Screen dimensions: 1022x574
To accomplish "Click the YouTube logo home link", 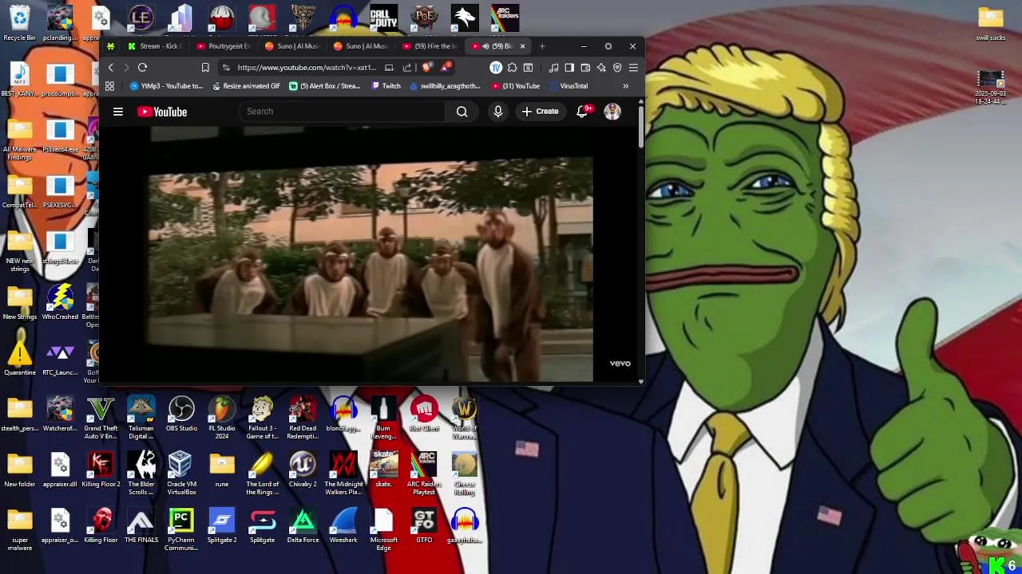I will pos(162,112).
